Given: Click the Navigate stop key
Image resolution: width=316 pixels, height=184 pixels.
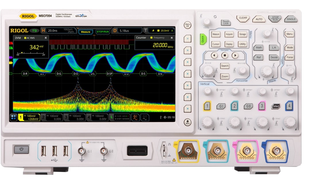Looking at the screenshot, I should [225, 55].
